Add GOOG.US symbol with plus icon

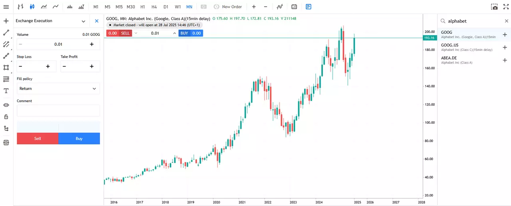(505, 47)
